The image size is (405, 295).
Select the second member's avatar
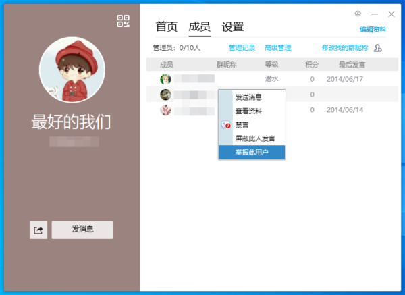(165, 95)
